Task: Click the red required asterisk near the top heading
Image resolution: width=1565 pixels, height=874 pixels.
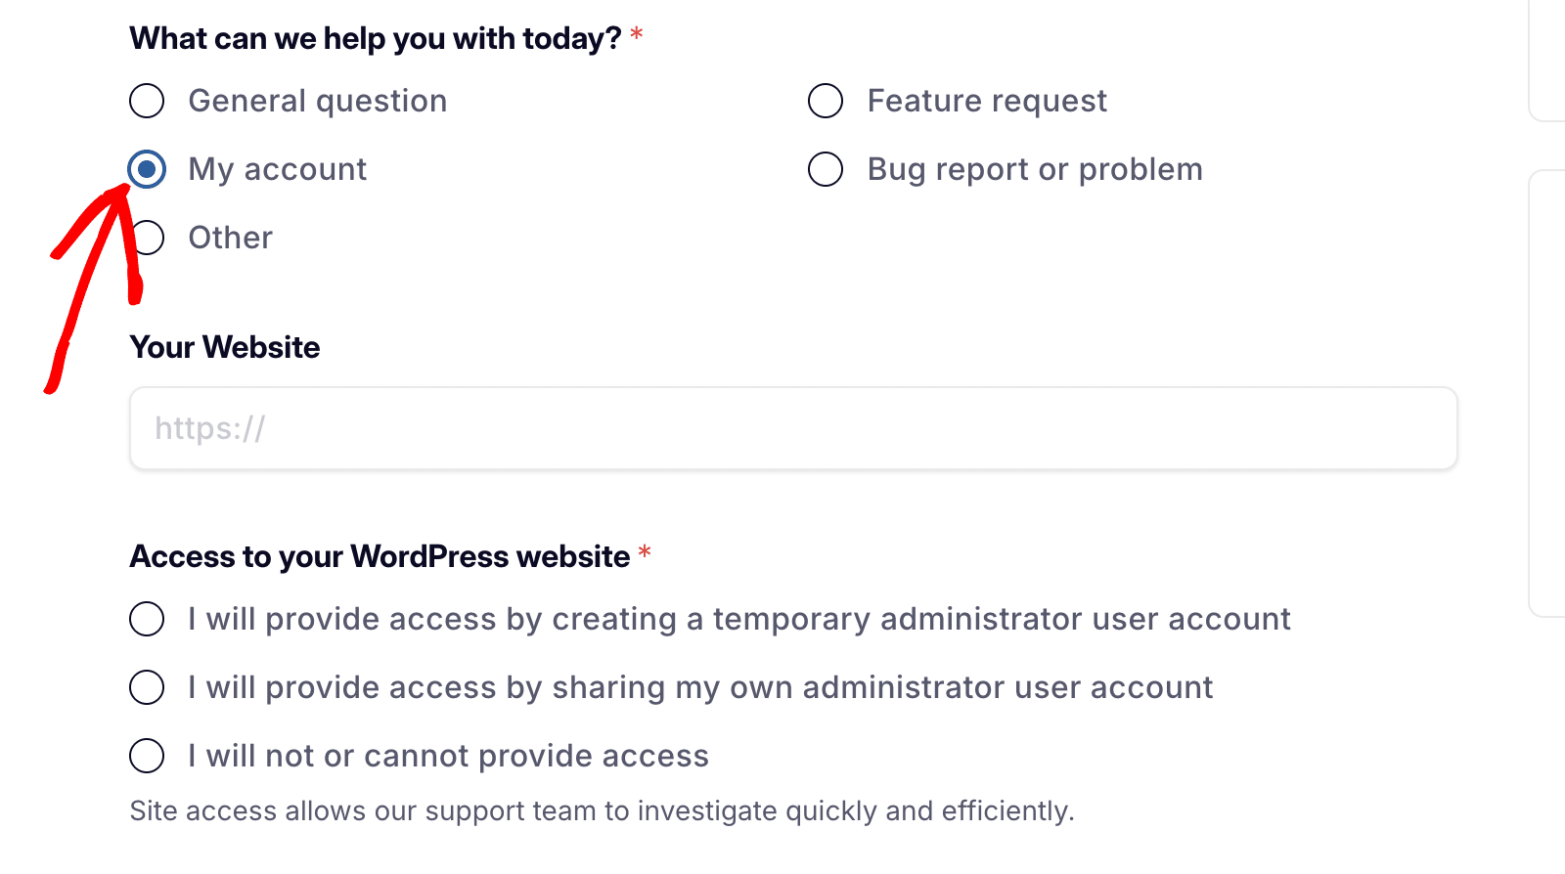Action: tap(637, 32)
